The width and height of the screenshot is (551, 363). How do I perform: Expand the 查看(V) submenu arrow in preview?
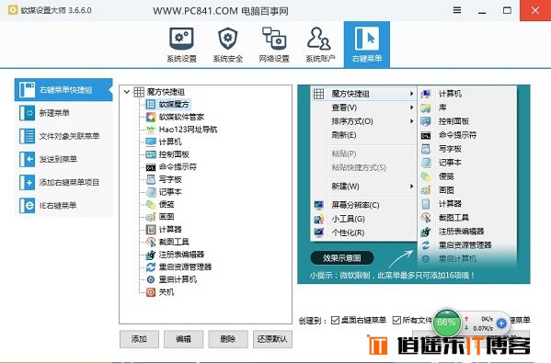click(411, 108)
